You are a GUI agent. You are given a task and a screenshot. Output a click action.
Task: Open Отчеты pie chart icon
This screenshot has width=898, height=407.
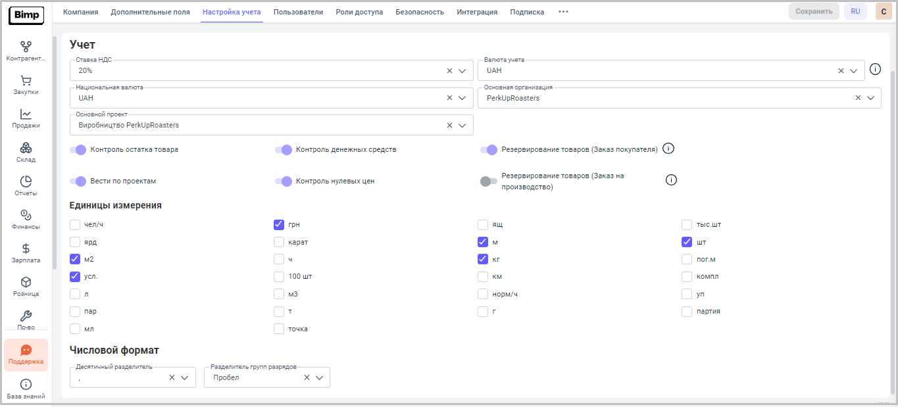(26, 183)
